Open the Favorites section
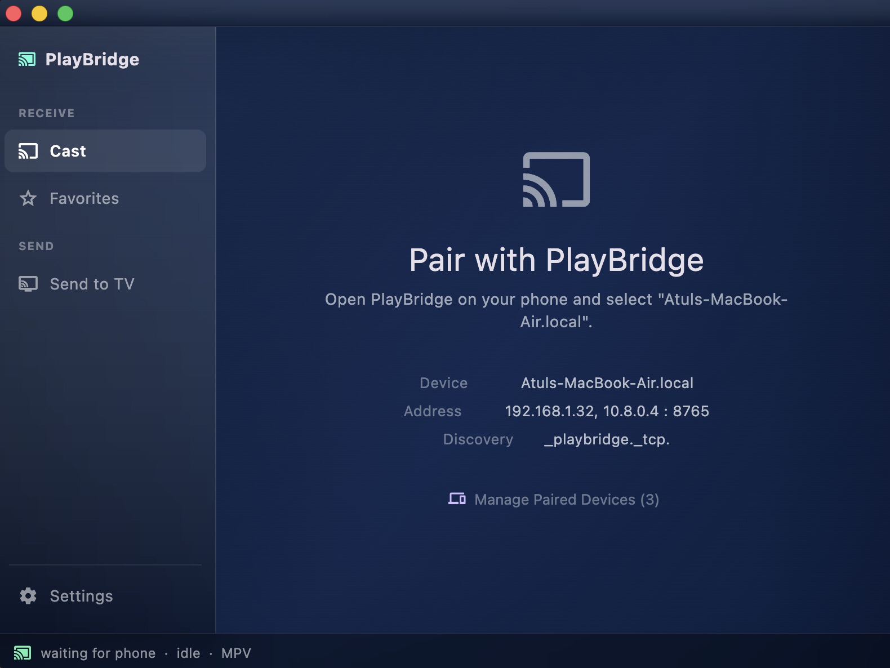 pos(105,198)
